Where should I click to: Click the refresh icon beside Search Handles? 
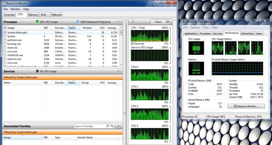112,126
